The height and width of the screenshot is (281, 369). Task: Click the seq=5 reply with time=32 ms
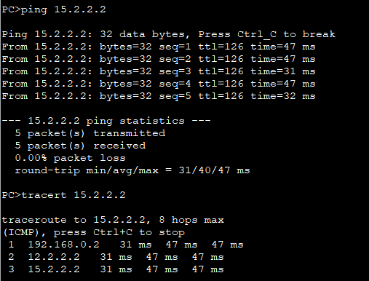pos(159,96)
